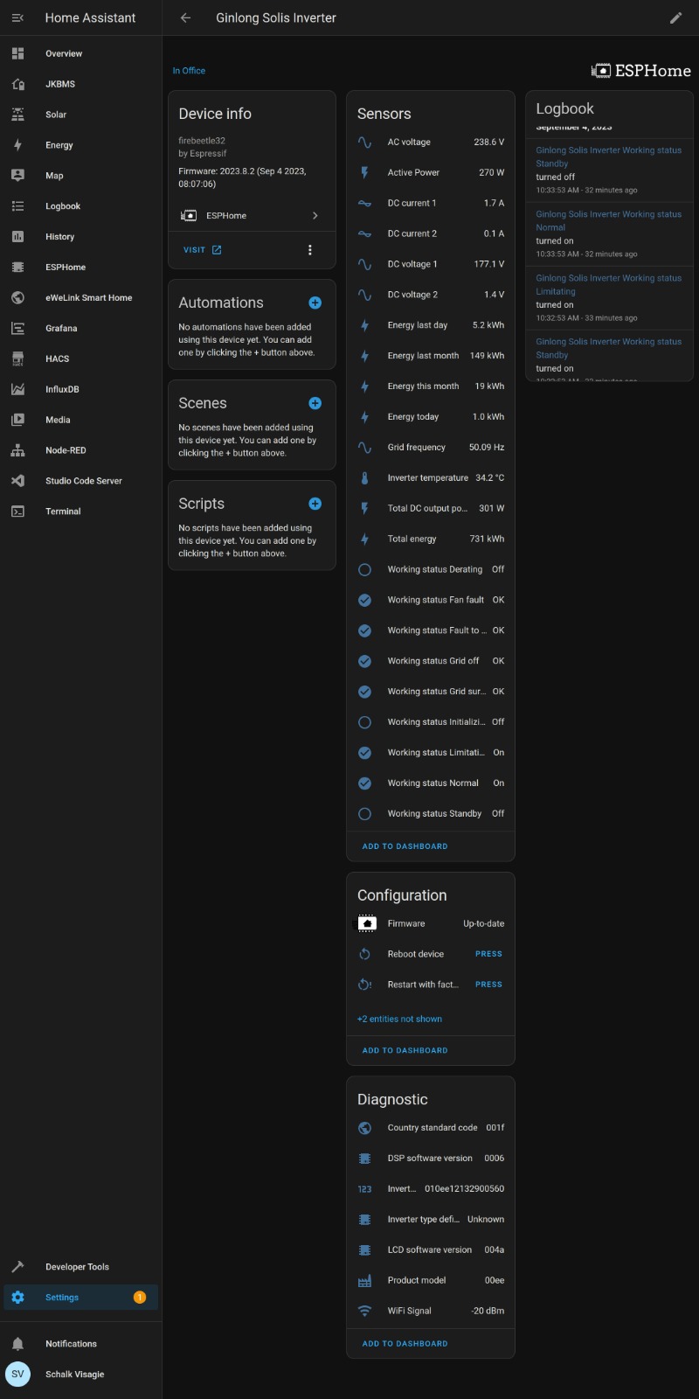This screenshot has width=699, height=1399.
Task: Open the Active Power sensor
Action: [431, 172]
